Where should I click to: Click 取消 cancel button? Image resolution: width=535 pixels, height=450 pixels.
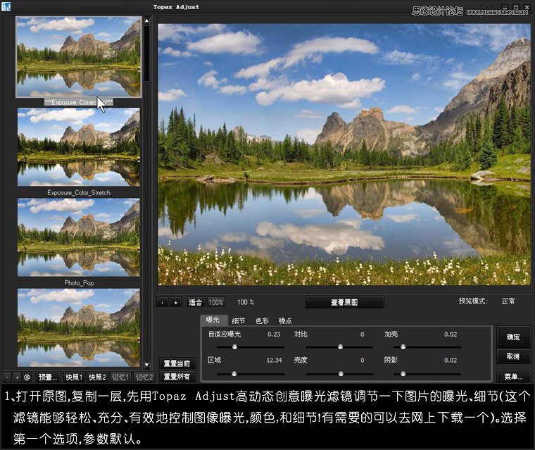pos(513,356)
